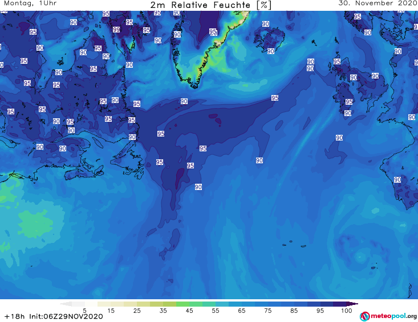Pick the bright green legend segment above 45
418x322 pixels.
click(x=182, y=304)
